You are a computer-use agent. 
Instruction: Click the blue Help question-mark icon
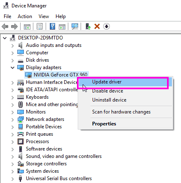[52, 26]
